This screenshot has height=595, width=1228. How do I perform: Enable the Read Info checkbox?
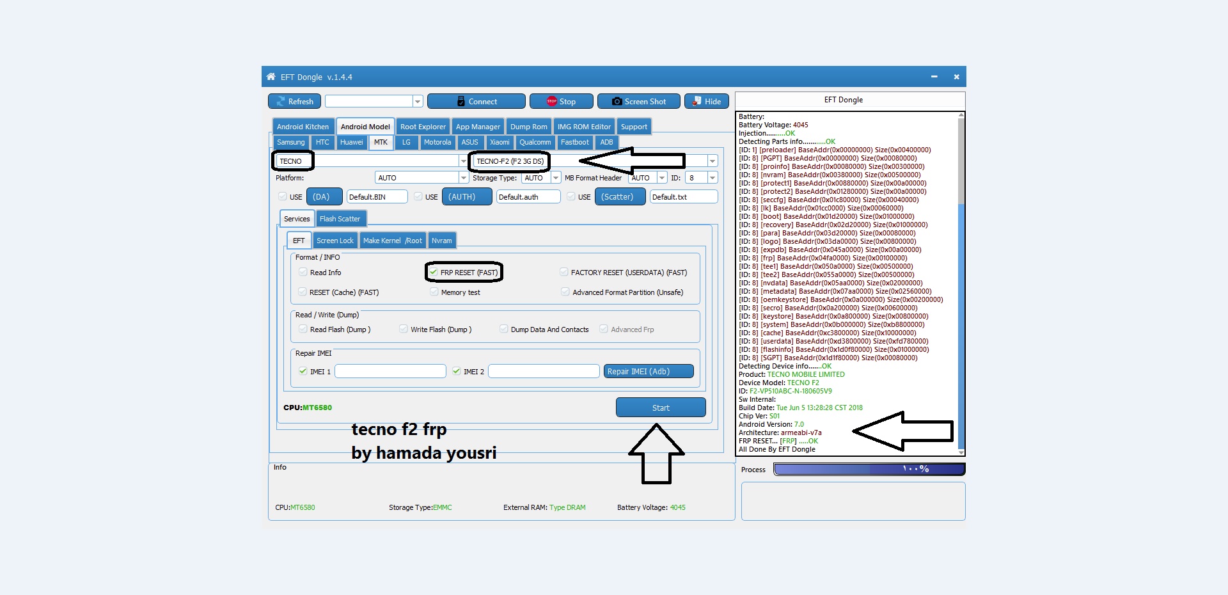point(303,272)
